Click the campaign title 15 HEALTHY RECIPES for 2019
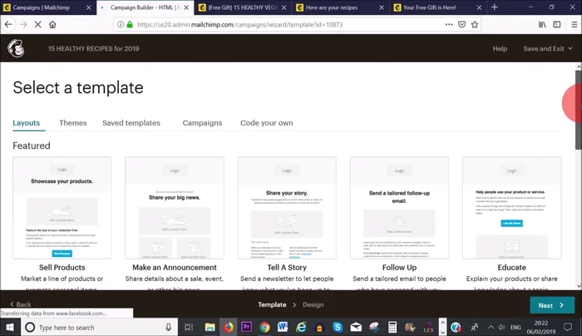 pyautogui.click(x=93, y=48)
